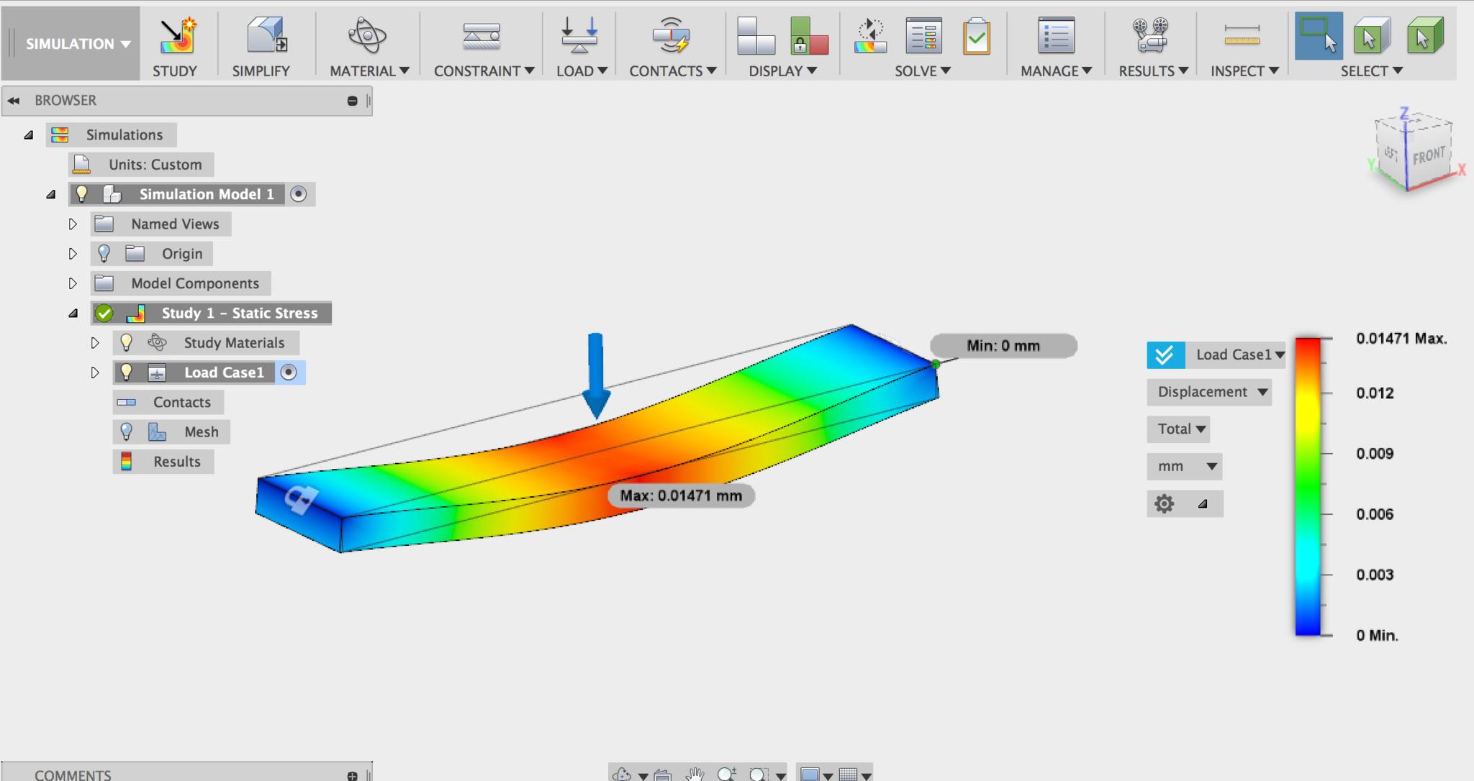Image resolution: width=1474 pixels, height=781 pixels.
Task: Hide the Mesh via its lightbulb
Action: tap(127, 431)
